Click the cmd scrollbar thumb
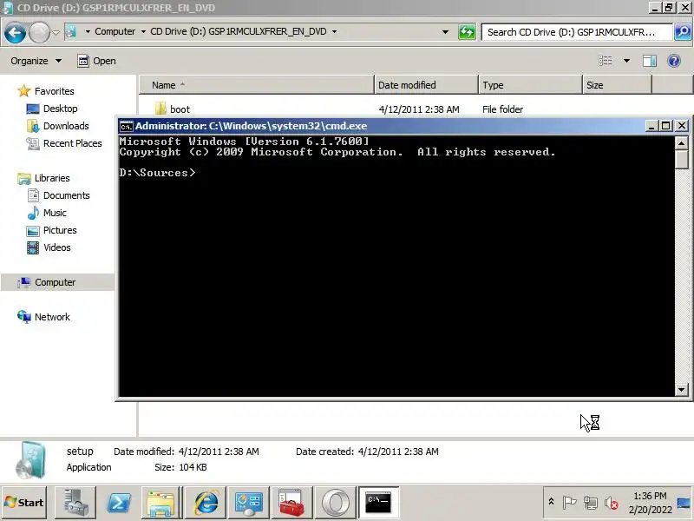The width and height of the screenshot is (694, 521). click(681, 159)
